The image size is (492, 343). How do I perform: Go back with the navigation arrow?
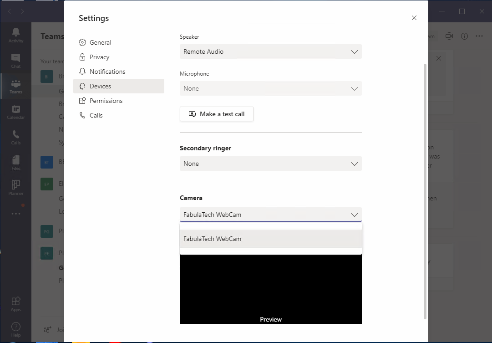click(10, 12)
